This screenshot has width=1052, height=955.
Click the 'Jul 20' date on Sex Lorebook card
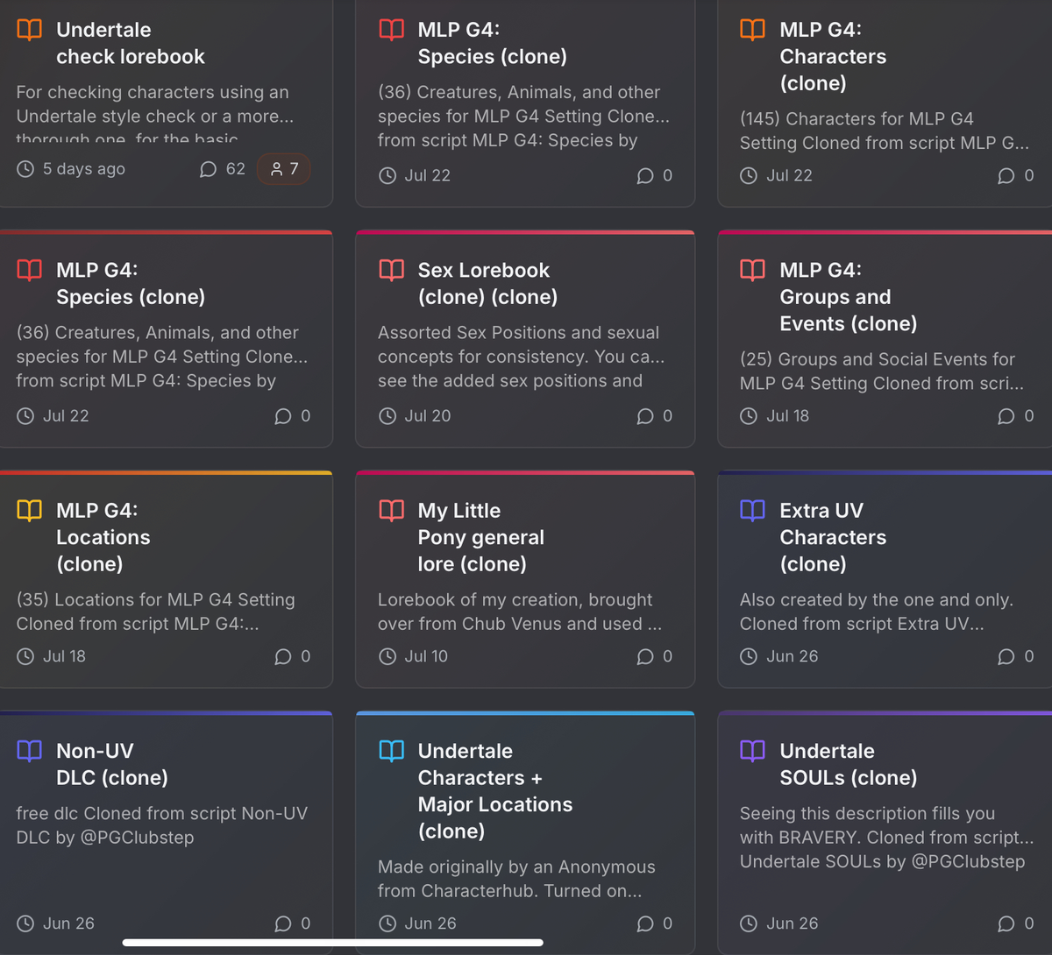(x=428, y=416)
